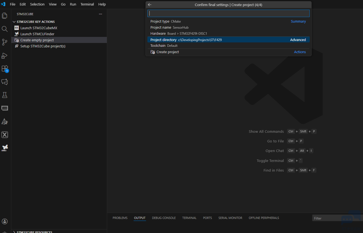The image size is (363, 233).
Task: Open the Search view in activity bar
Action: point(5,29)
